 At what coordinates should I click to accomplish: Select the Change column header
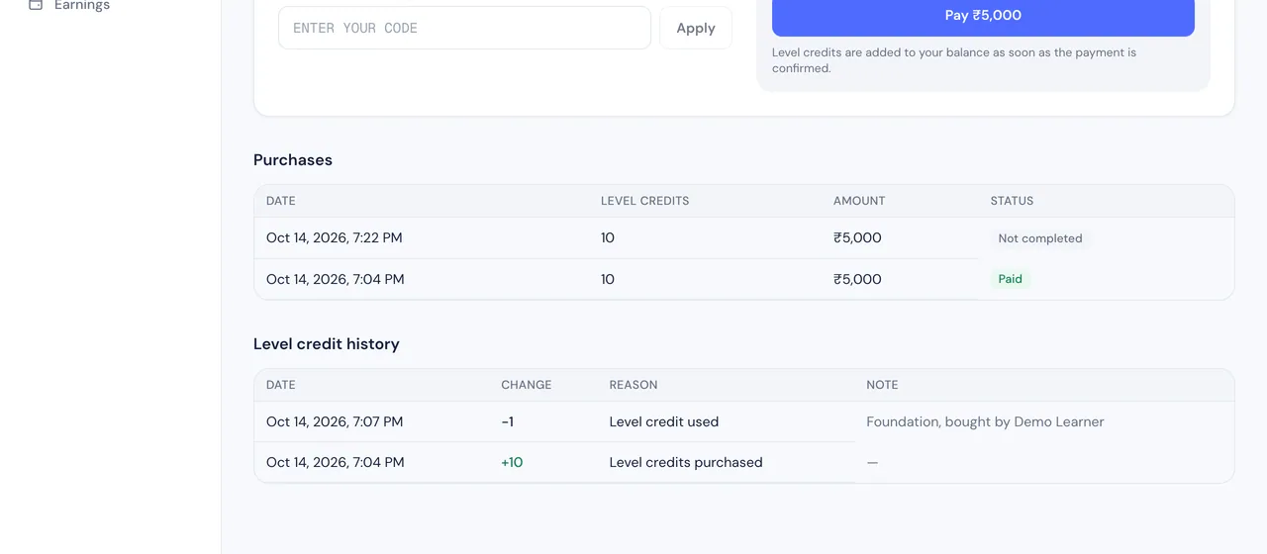pyautogui.click(x=527, y=385)
